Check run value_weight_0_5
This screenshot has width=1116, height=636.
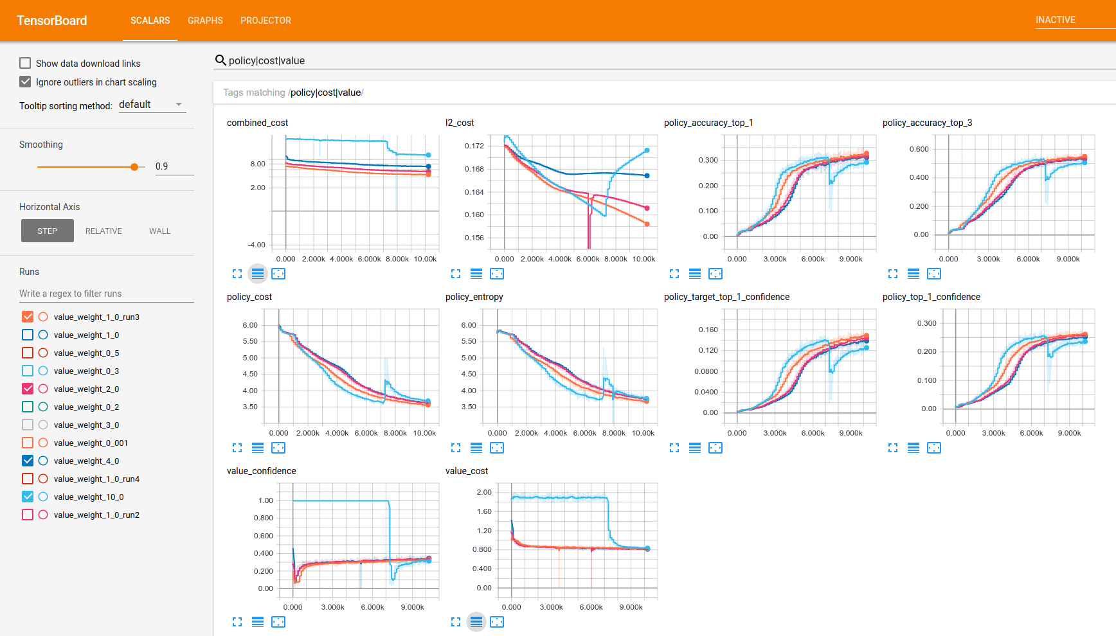pos(28,353)
